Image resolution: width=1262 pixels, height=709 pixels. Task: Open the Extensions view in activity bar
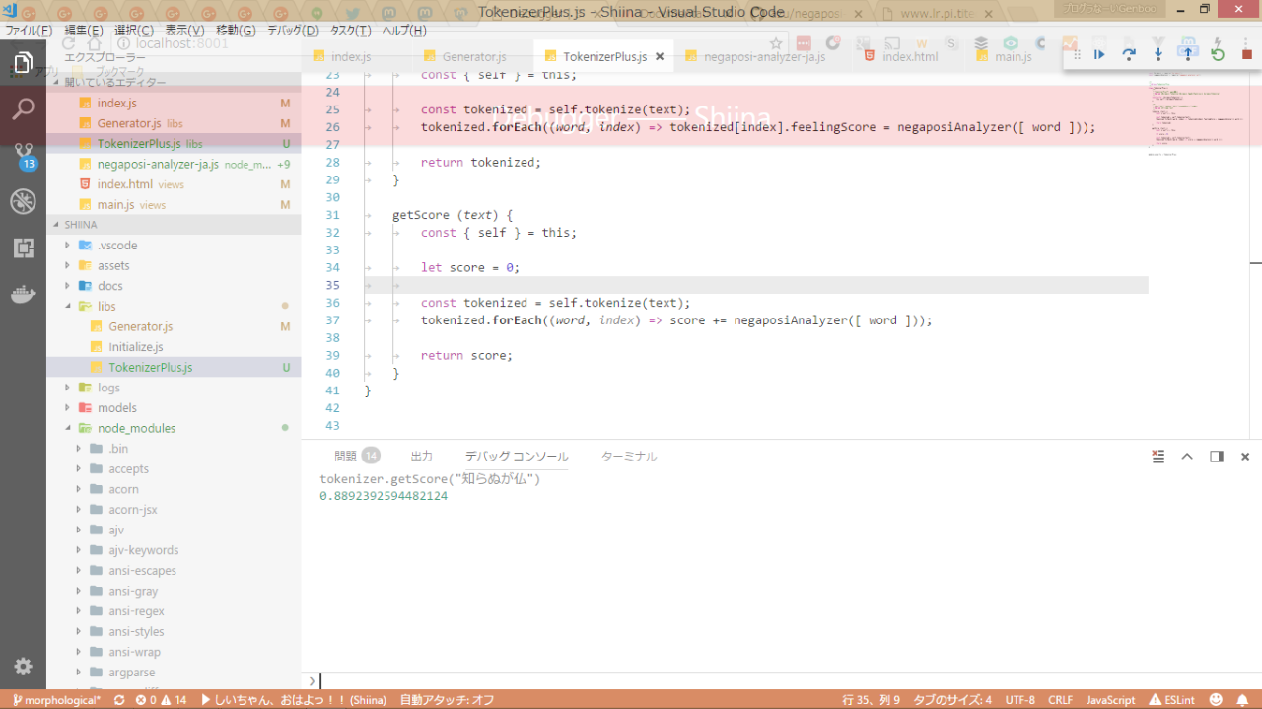point(23,248)
